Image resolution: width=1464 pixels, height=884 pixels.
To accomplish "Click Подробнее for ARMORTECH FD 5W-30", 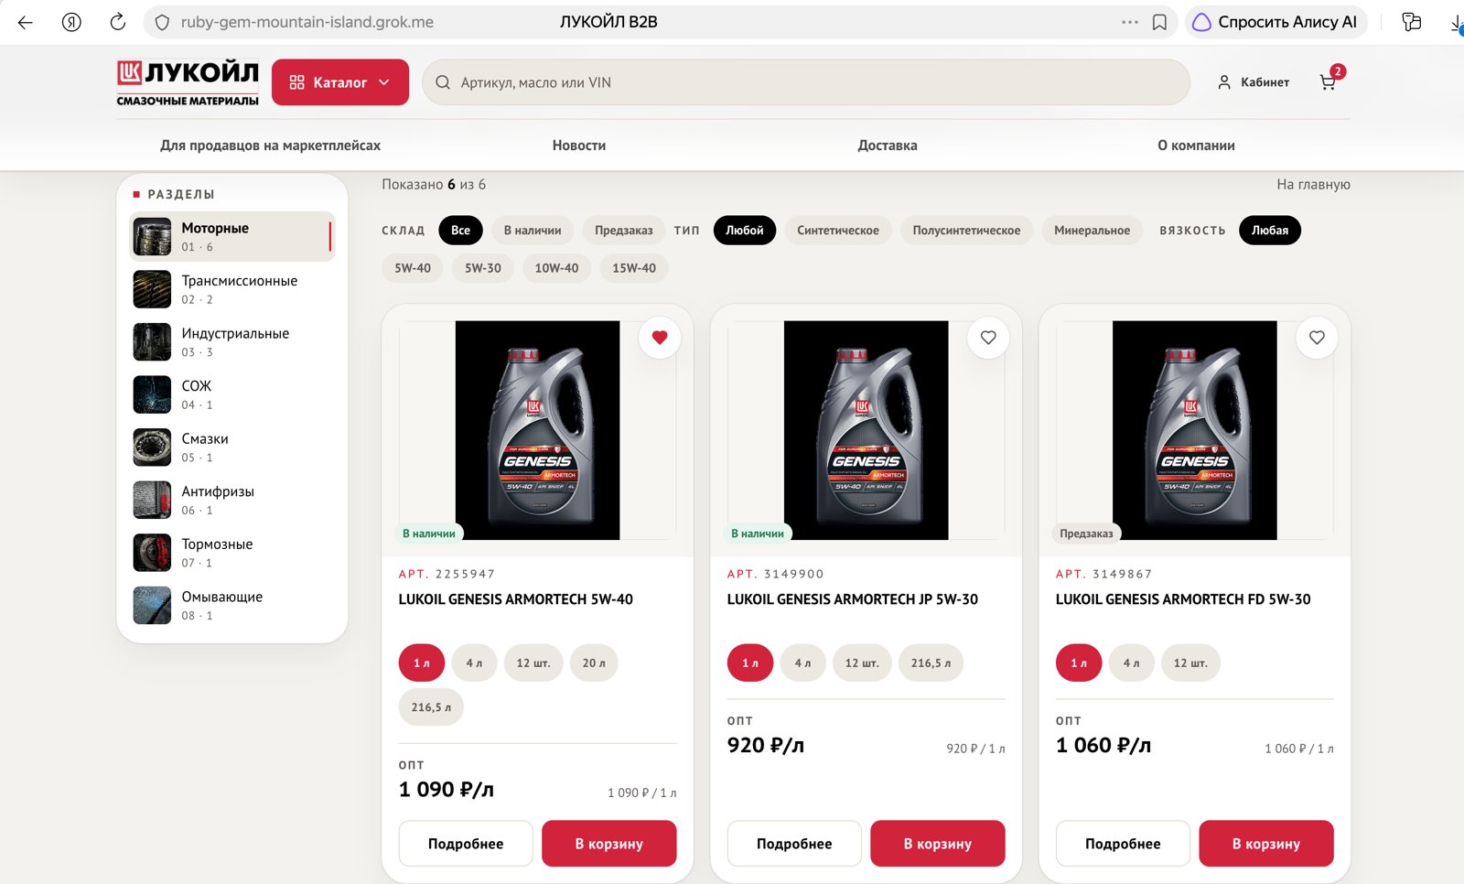I will (1123, 844).
